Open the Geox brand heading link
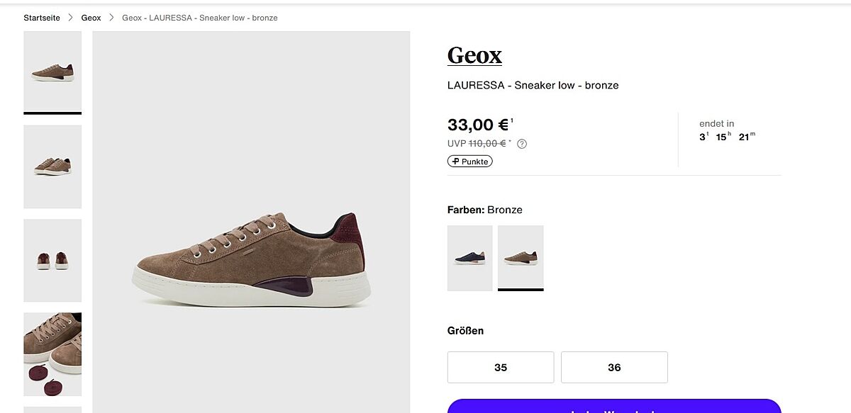 (x=474, y=55)
